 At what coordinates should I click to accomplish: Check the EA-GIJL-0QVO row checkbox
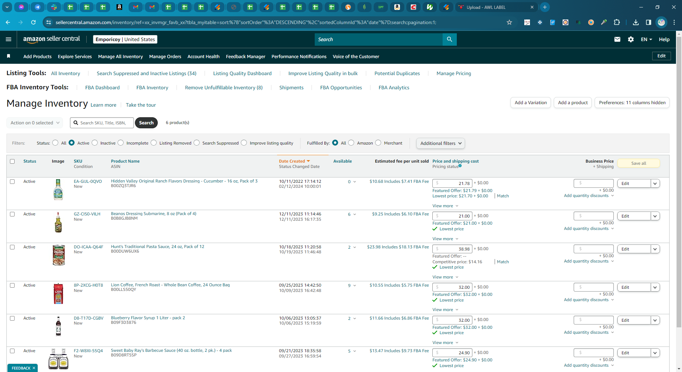12,182
